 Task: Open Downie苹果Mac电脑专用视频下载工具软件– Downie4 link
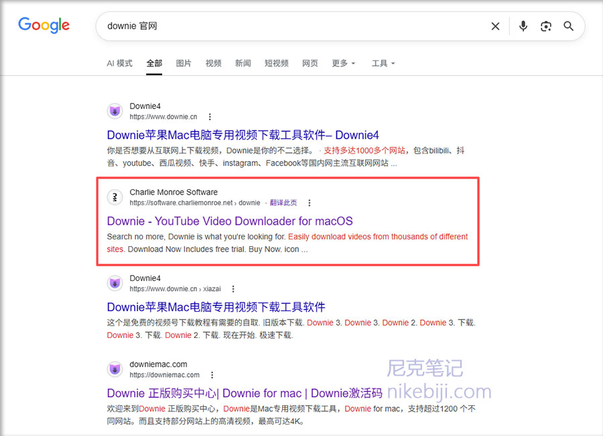(x=243, y=135)
